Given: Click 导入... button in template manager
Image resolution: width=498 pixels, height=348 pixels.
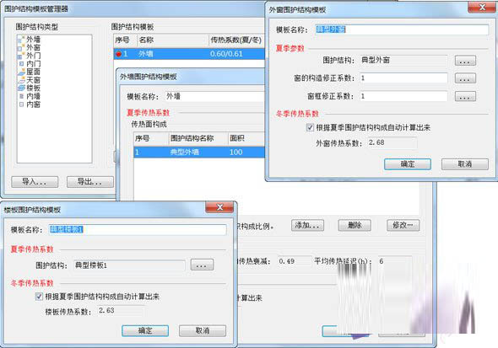Looking at the screenshot, I should 35,182.
